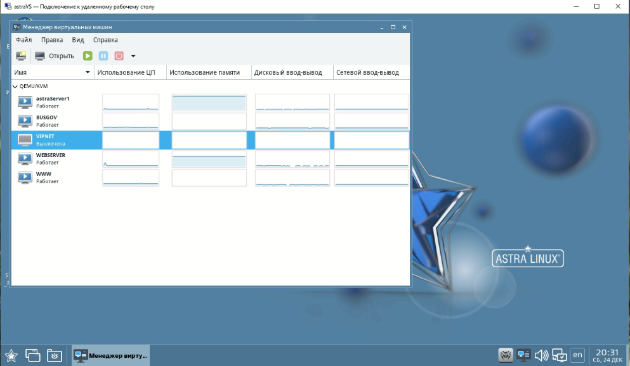Screen dimensions: 630x366
Task: Shut down the selected virtual machine
Action: point(120,56)
